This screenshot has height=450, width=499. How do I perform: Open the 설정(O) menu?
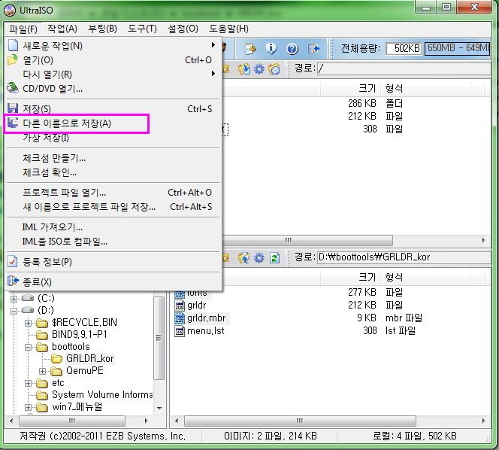(x=183, y=29)
